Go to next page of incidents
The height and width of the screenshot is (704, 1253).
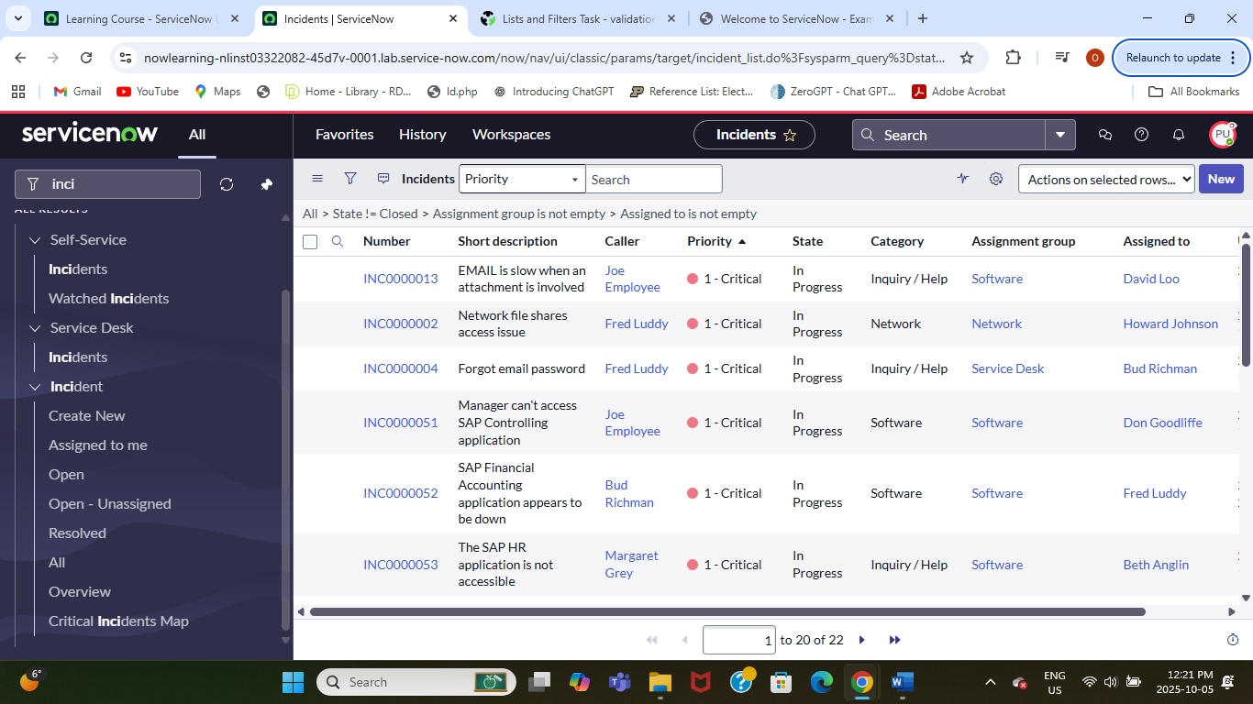(x=861, y=640)
